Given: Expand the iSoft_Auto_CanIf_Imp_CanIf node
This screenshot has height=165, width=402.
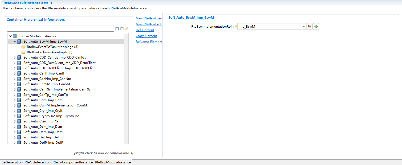Looking at the screenshot, I should point(15,73).
